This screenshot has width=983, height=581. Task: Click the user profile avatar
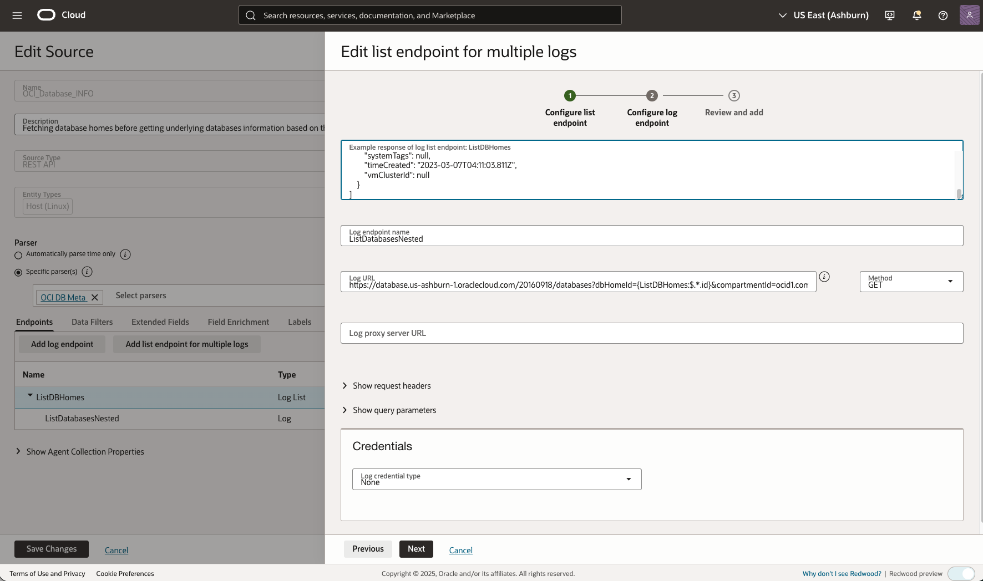[970, 15]
